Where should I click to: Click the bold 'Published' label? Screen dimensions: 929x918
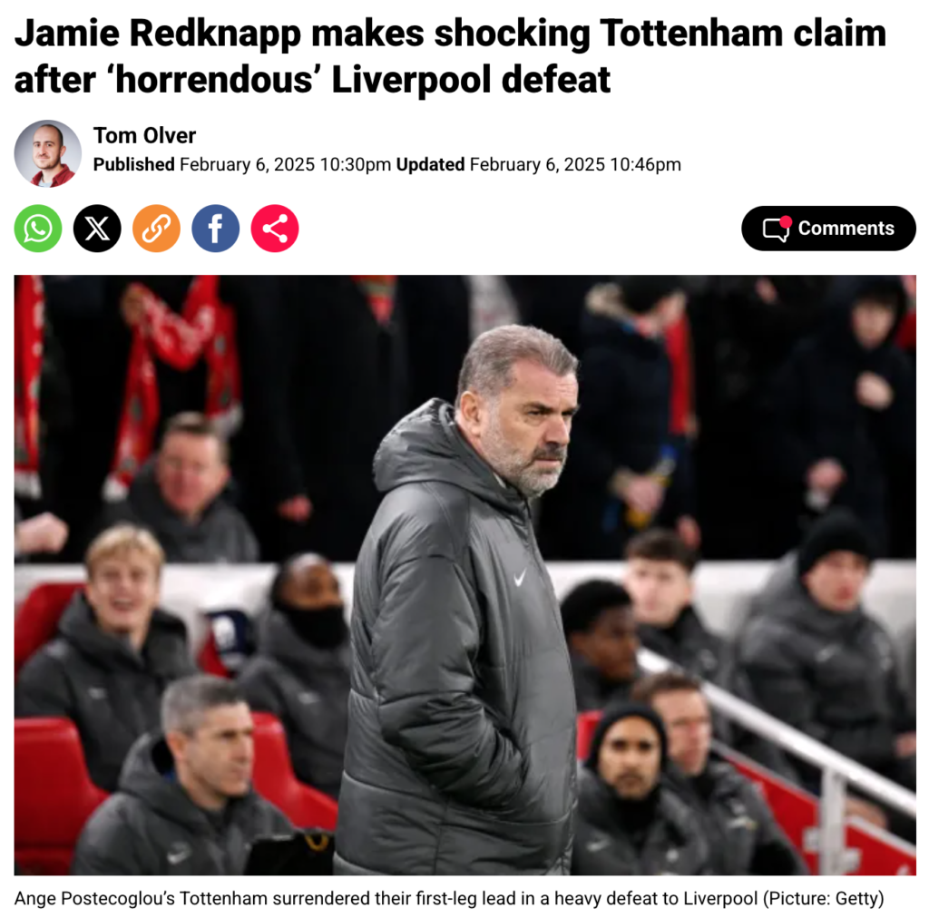pos(134,165)
